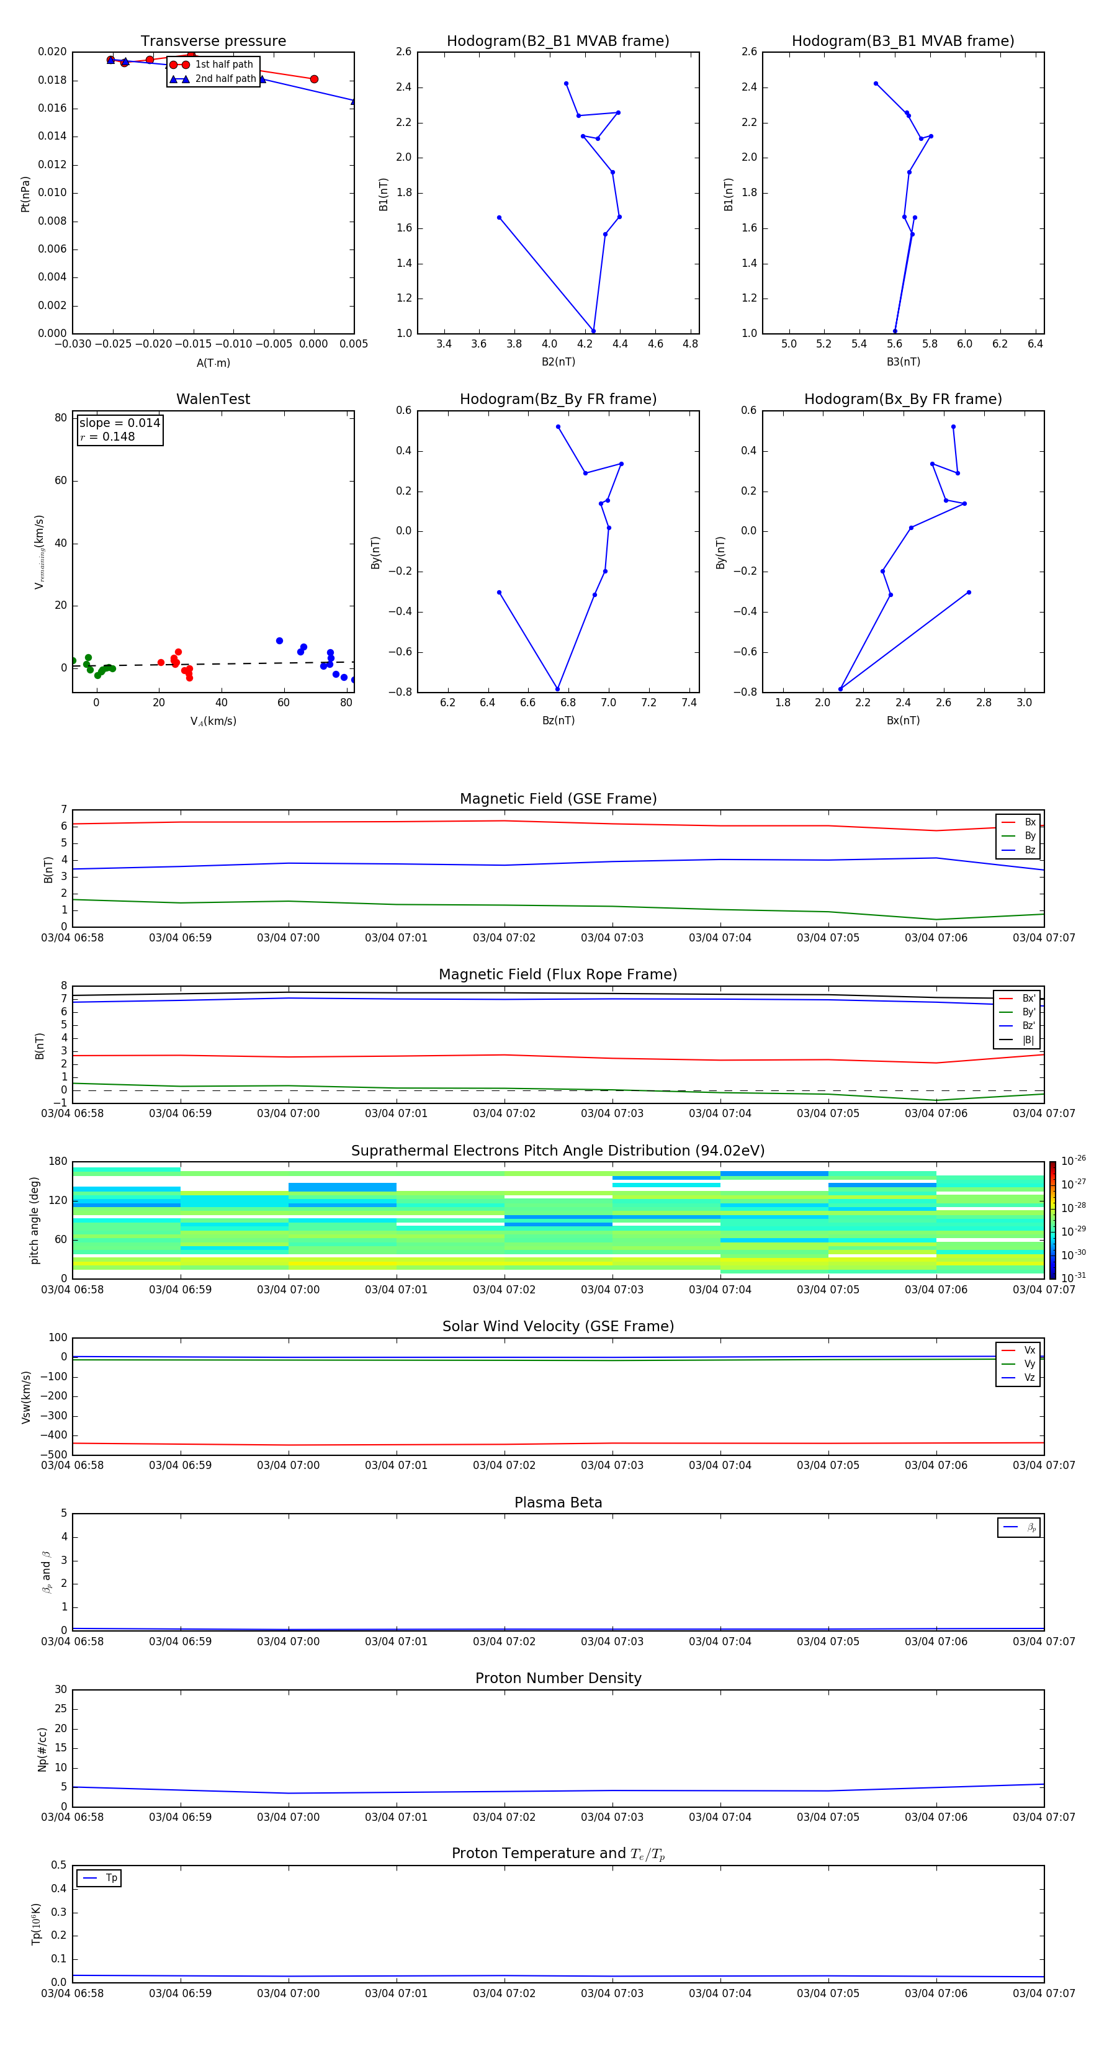This screenshot has height=2048, width=1117.
Task: Select the 'Hodogram(B2_B1 MVAB frame)' title
Action: [x=558, y=42]
